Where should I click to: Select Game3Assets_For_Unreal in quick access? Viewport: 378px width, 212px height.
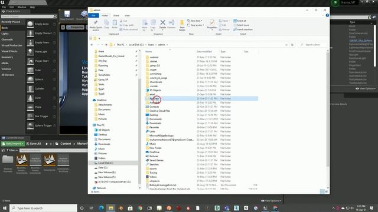pos(111,56)
